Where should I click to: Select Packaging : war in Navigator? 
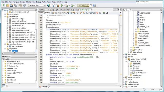(x=12, y=68)
